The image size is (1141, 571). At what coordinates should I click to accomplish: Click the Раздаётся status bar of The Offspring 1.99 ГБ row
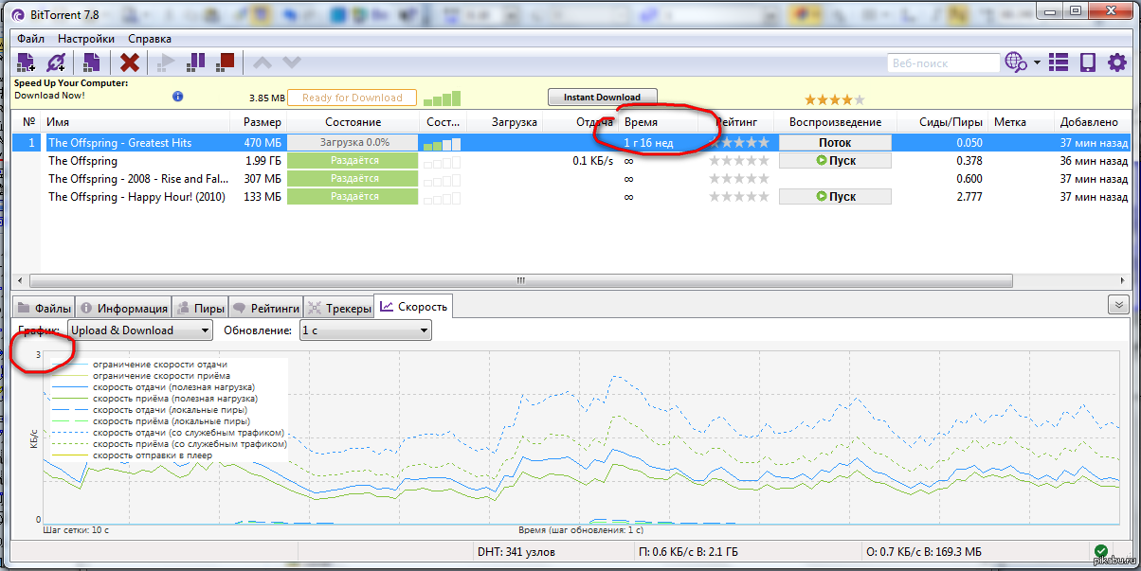click(353, 161)
